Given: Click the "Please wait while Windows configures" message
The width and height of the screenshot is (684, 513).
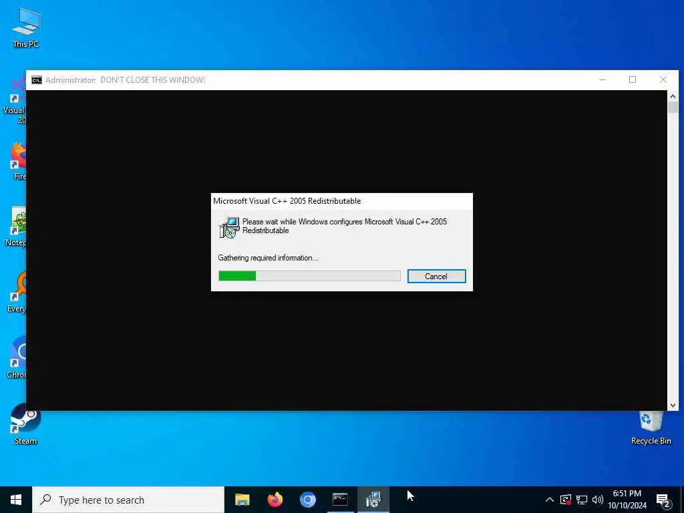Looking at the screenshot, I should click(344, 226).
